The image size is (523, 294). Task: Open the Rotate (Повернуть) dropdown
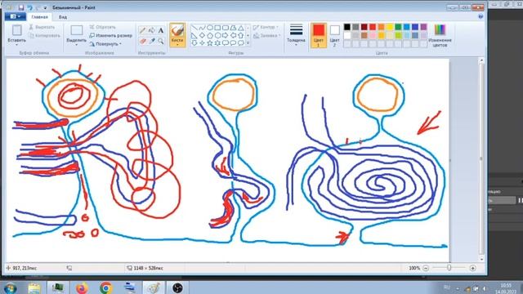pos(105,44)
